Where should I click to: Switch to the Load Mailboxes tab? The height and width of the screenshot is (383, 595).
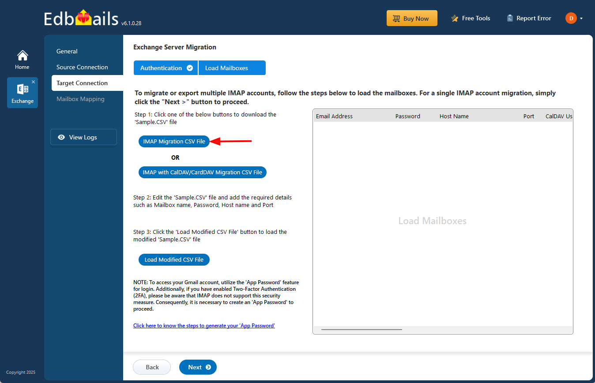click(x=232, y=68)
